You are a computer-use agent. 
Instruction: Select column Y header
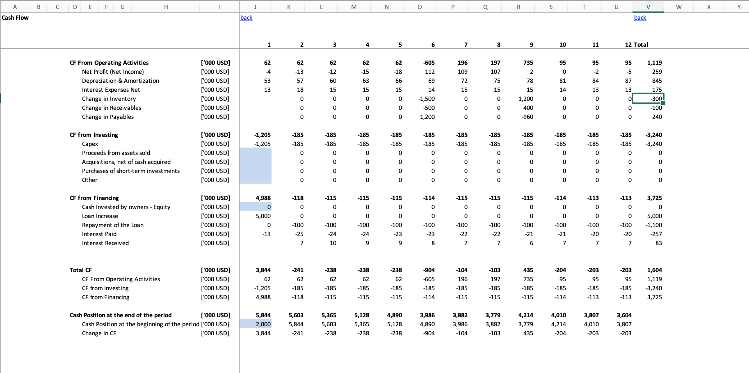click(739, 7)
